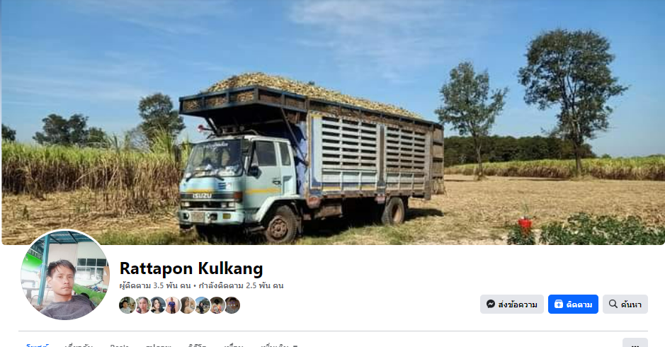665x347 pixels.
Task: Open the last friend avatar showing three dots
Action: coord(232,305)
